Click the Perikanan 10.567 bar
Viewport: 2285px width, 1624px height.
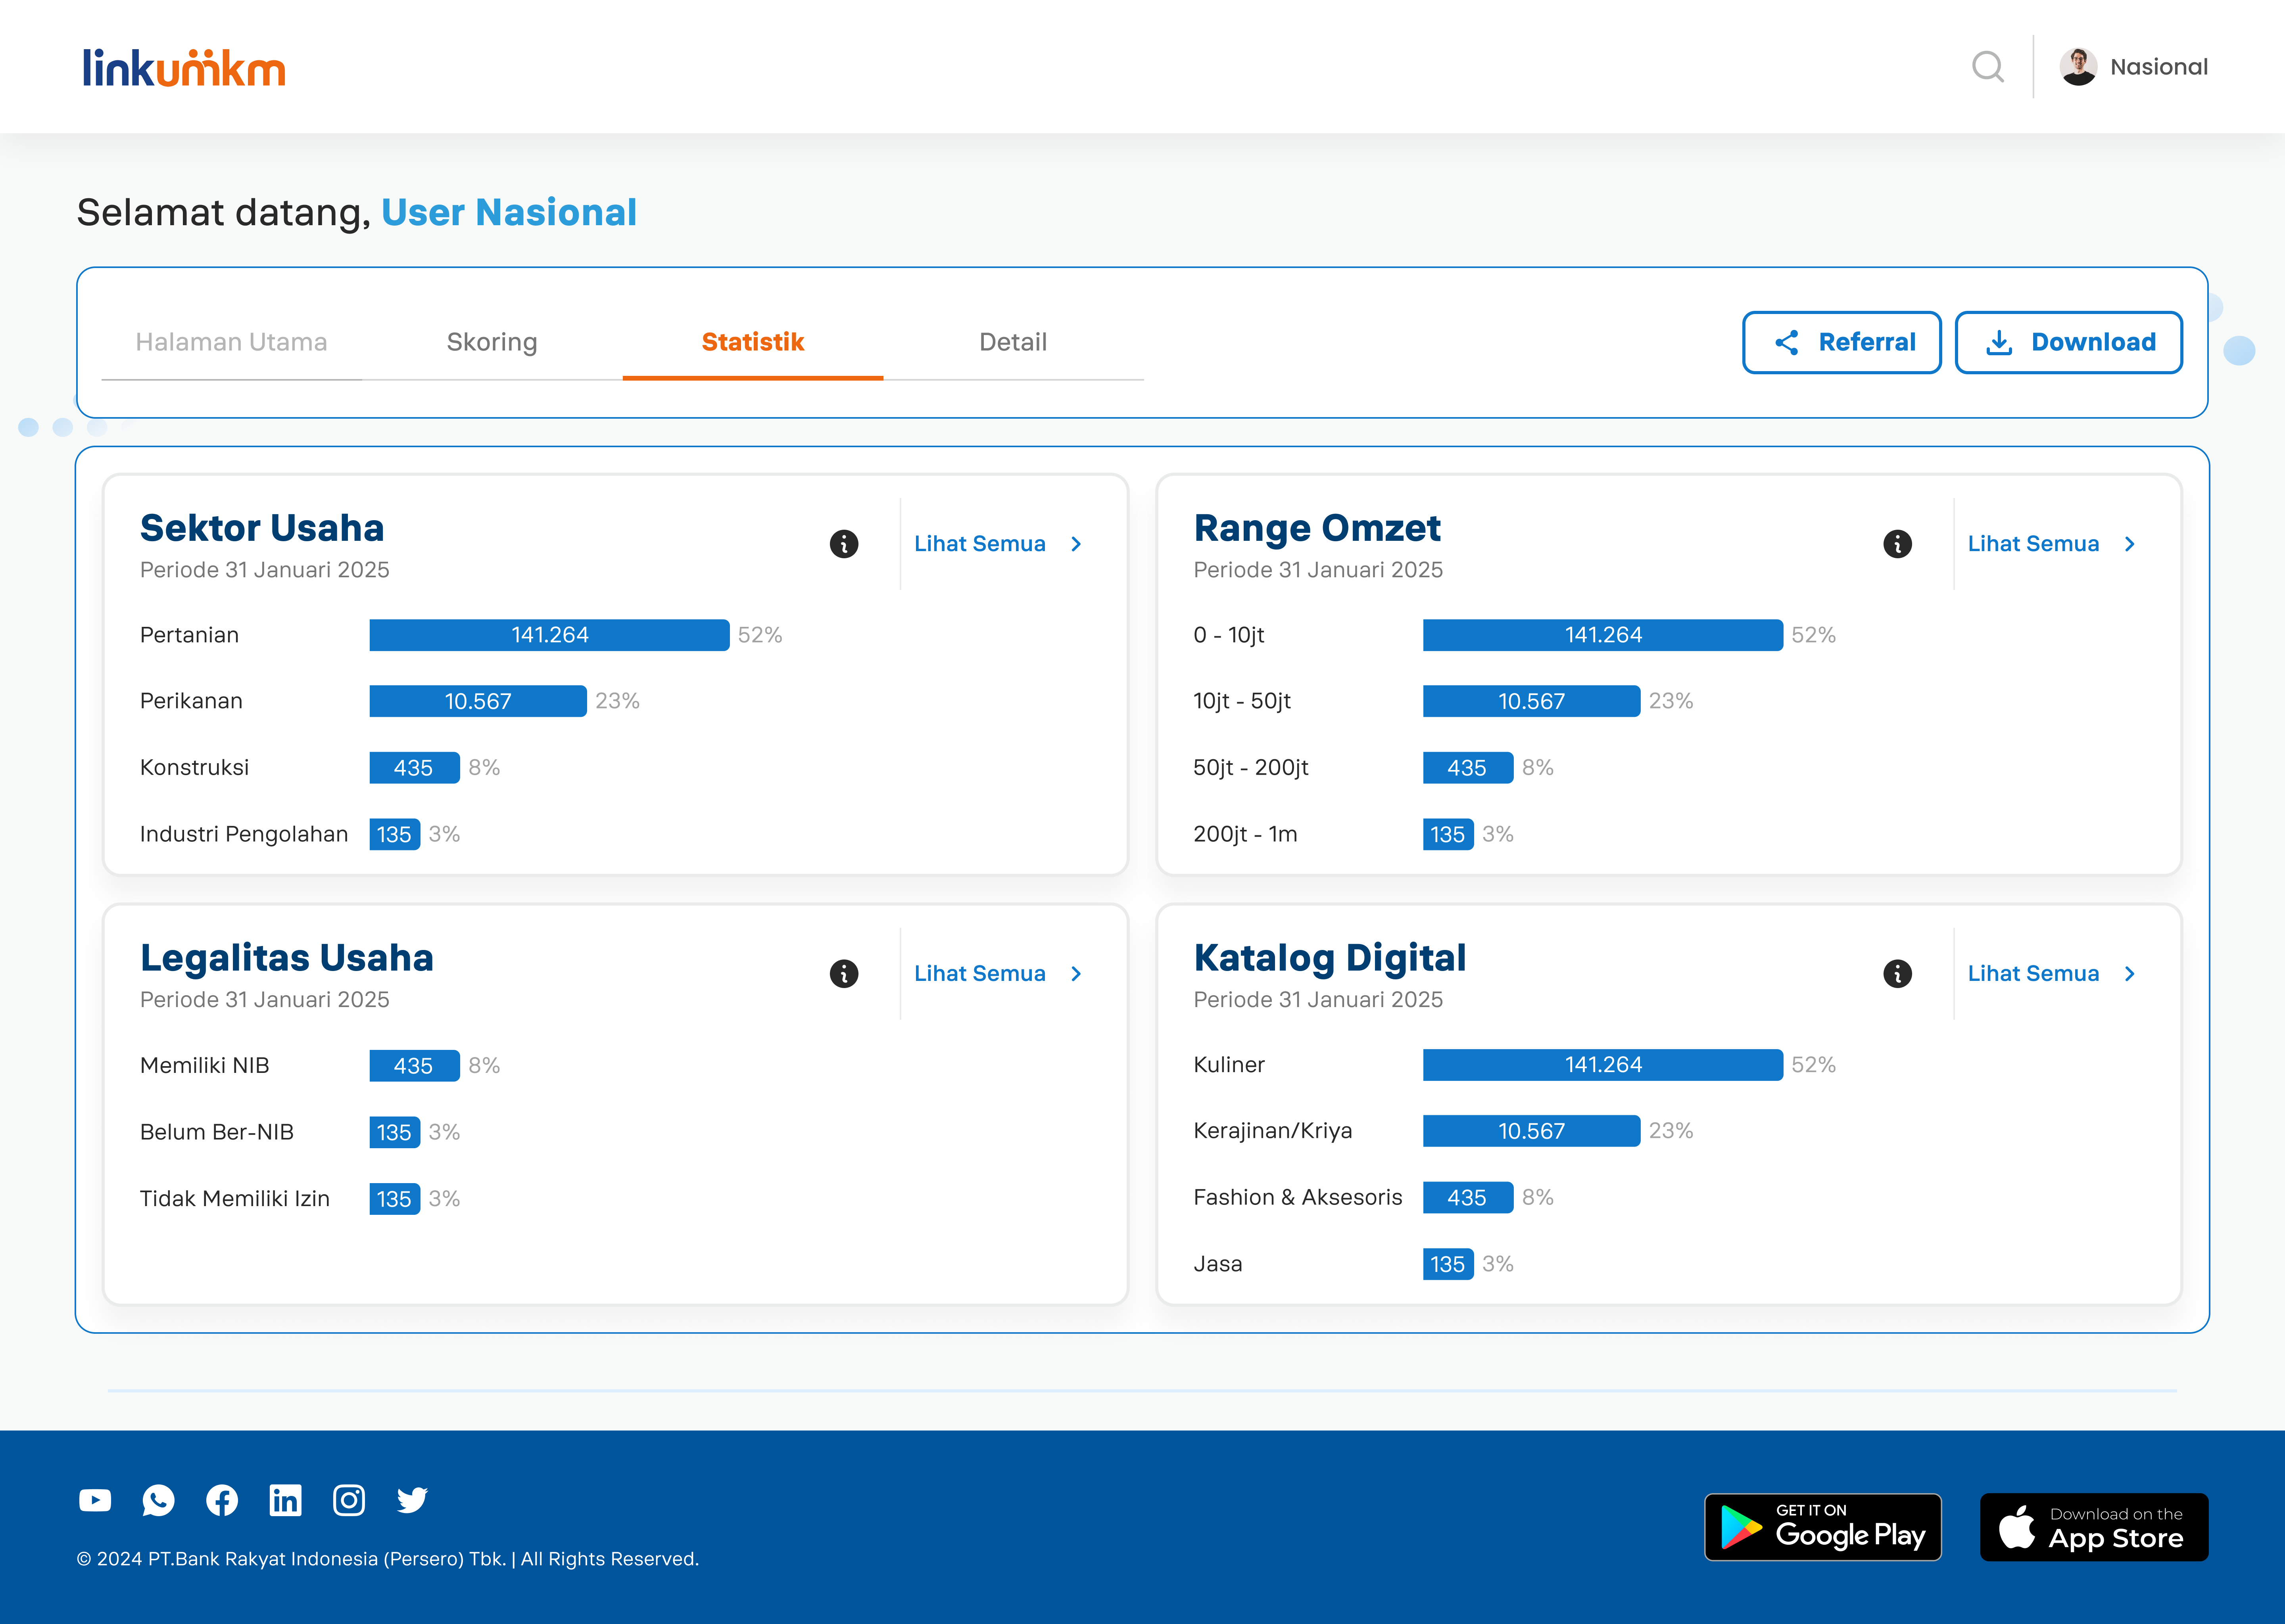click(478, 701)
